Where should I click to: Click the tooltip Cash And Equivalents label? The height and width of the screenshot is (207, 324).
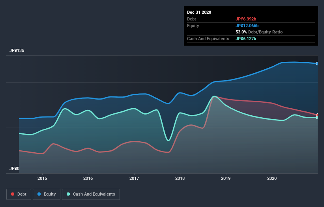[208, 39]
